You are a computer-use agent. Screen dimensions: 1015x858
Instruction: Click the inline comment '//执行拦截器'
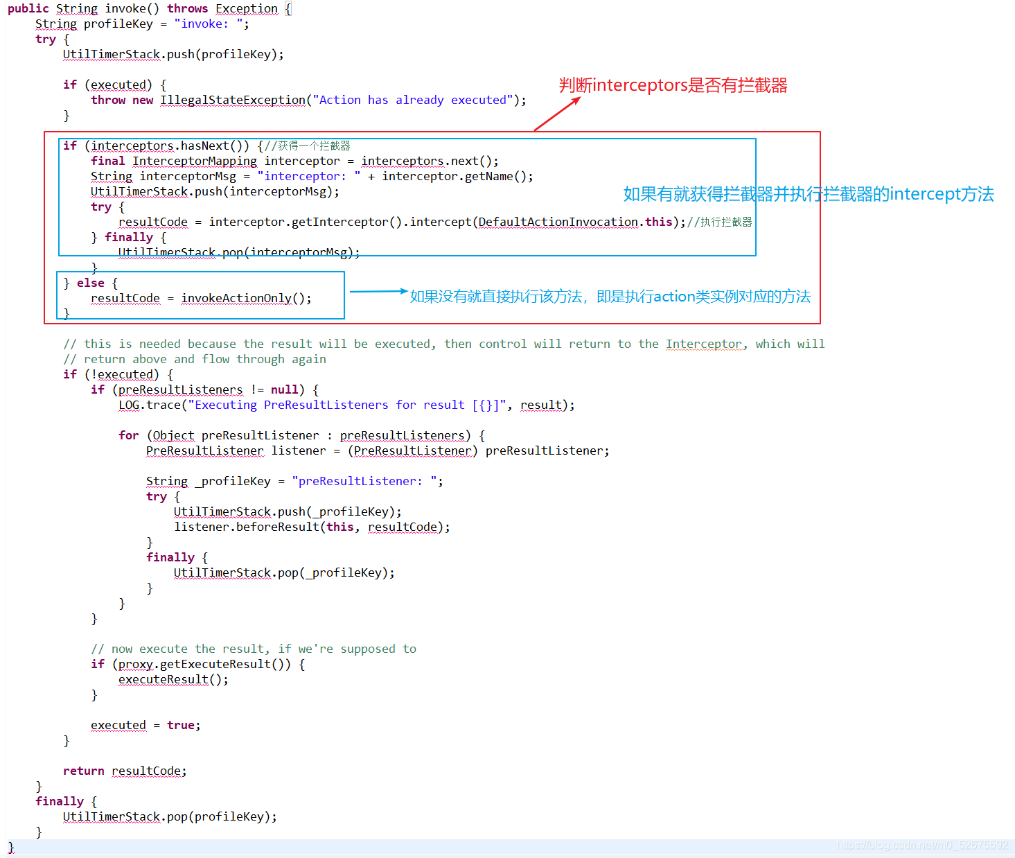click(719, 222)
